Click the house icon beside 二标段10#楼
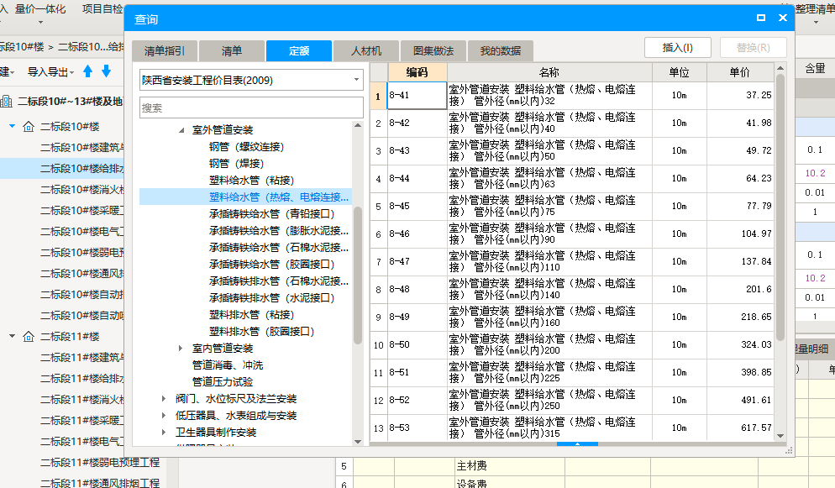The height and width of the screenshot is (488, 835). tap(29, 127)
